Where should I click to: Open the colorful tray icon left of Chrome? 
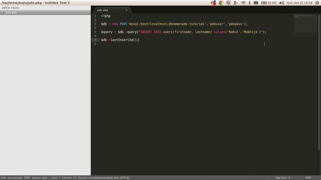(213, 3)
